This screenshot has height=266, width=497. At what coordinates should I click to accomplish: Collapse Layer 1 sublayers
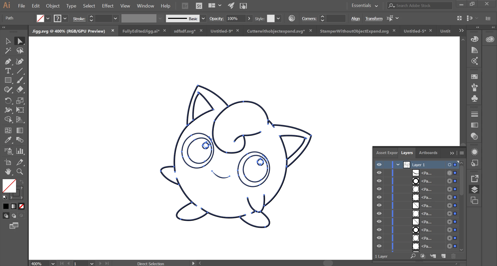tap(398, 165)
